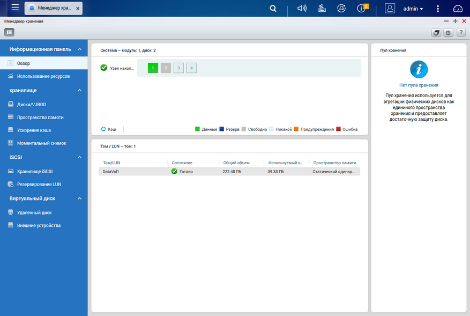Click the user profile avatar icon

390,9
